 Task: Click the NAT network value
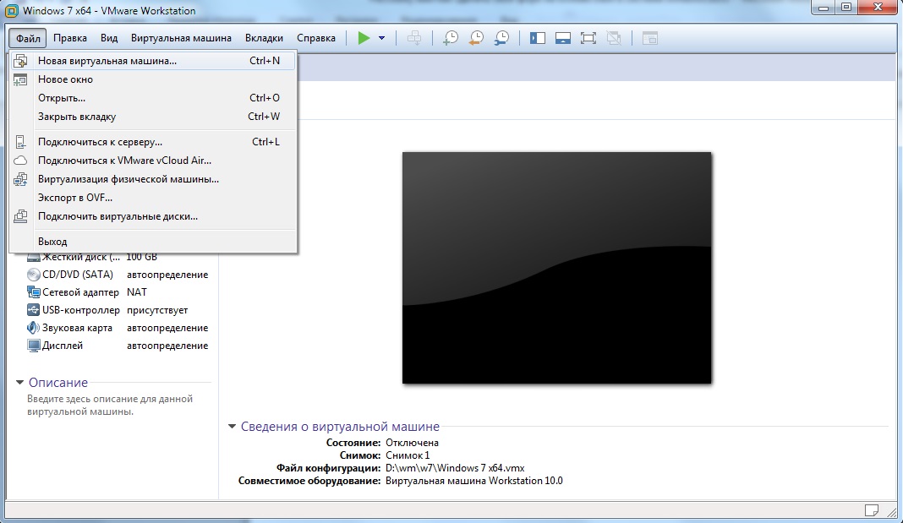(x=136, y=292)
